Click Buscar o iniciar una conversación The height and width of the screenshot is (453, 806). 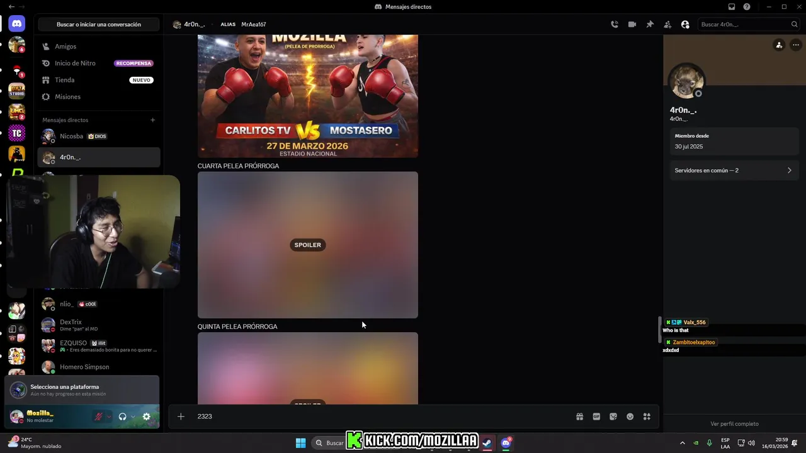99,25
